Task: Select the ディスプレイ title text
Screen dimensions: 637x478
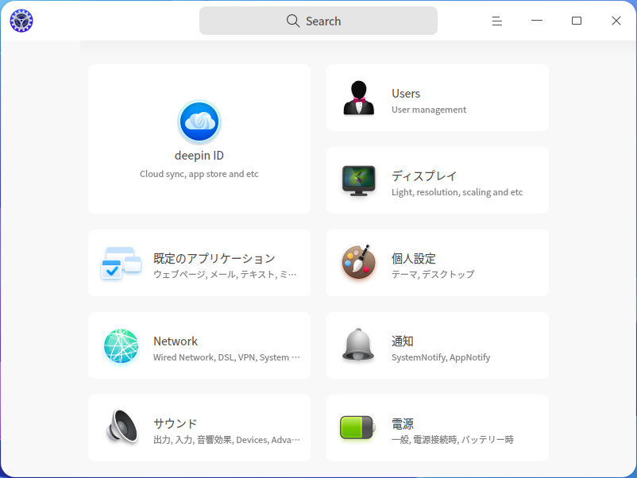Action: pyautogui.click(x=424, y=175)
